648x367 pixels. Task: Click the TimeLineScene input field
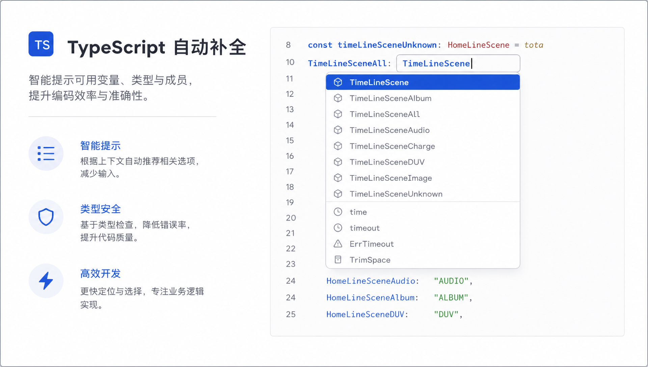[458, 63]
